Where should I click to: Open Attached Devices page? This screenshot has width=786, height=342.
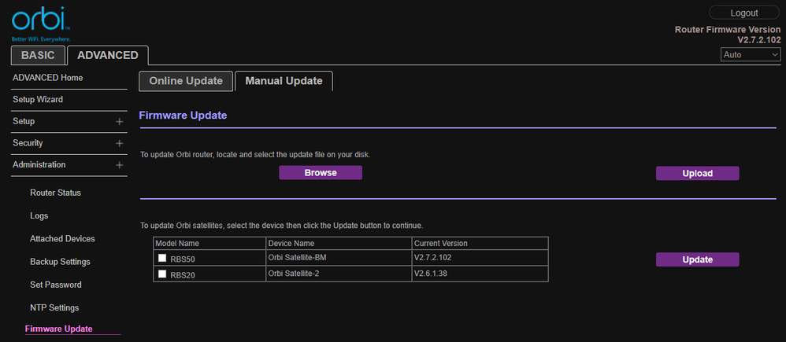[62, 239]
